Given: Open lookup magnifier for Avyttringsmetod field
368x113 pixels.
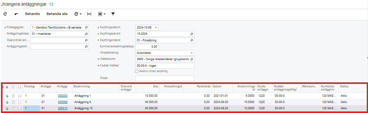Looking at the screenshot, I should pyautogui.click(x=192, y=40).
